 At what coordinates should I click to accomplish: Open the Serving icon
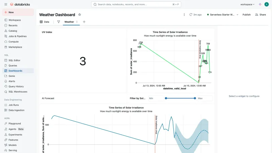pos(6,150)
